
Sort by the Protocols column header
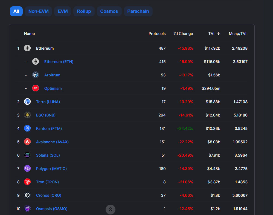157,34
